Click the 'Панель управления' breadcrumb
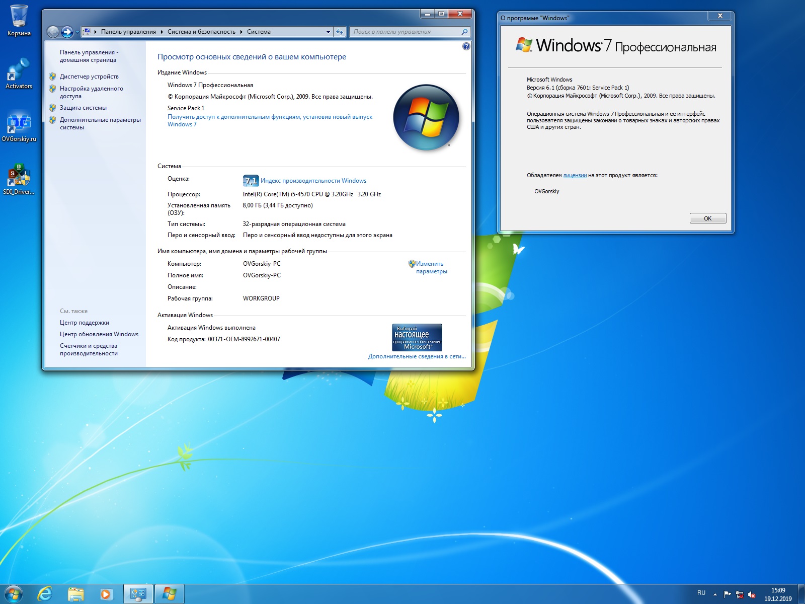805x604 pixels. (128, 32)
